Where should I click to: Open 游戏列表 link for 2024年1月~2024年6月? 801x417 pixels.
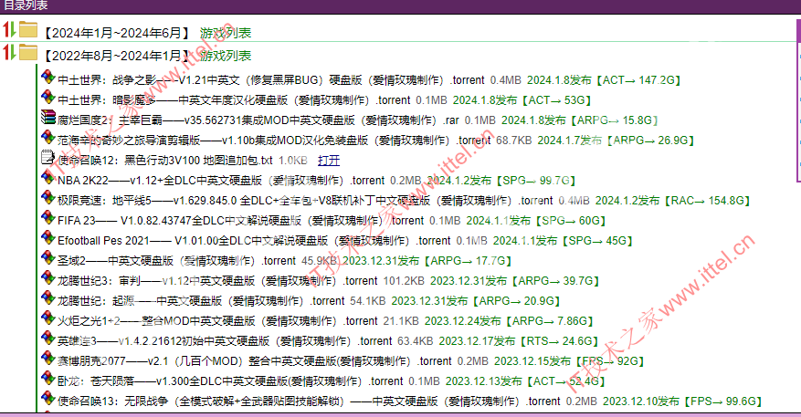tap(226, 33)
